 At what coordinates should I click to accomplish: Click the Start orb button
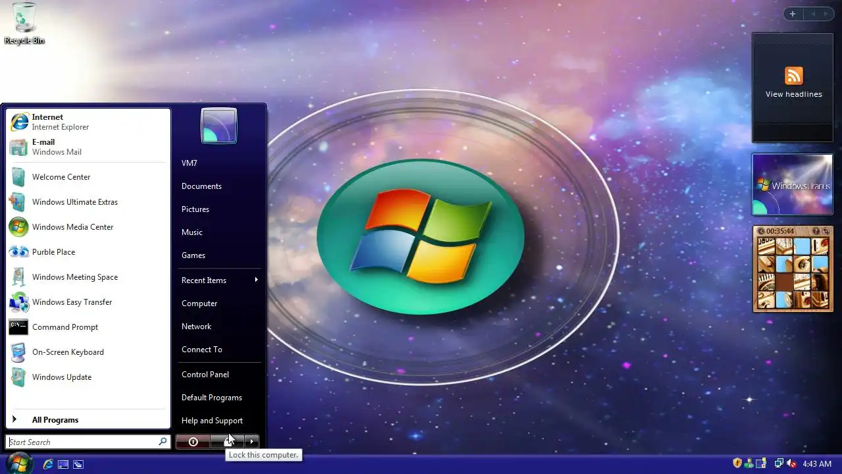pyautogui.click(x=19, y=463)
